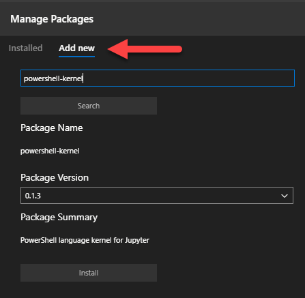
Task: Click the Package Summary heading
Action: (59, 218)
